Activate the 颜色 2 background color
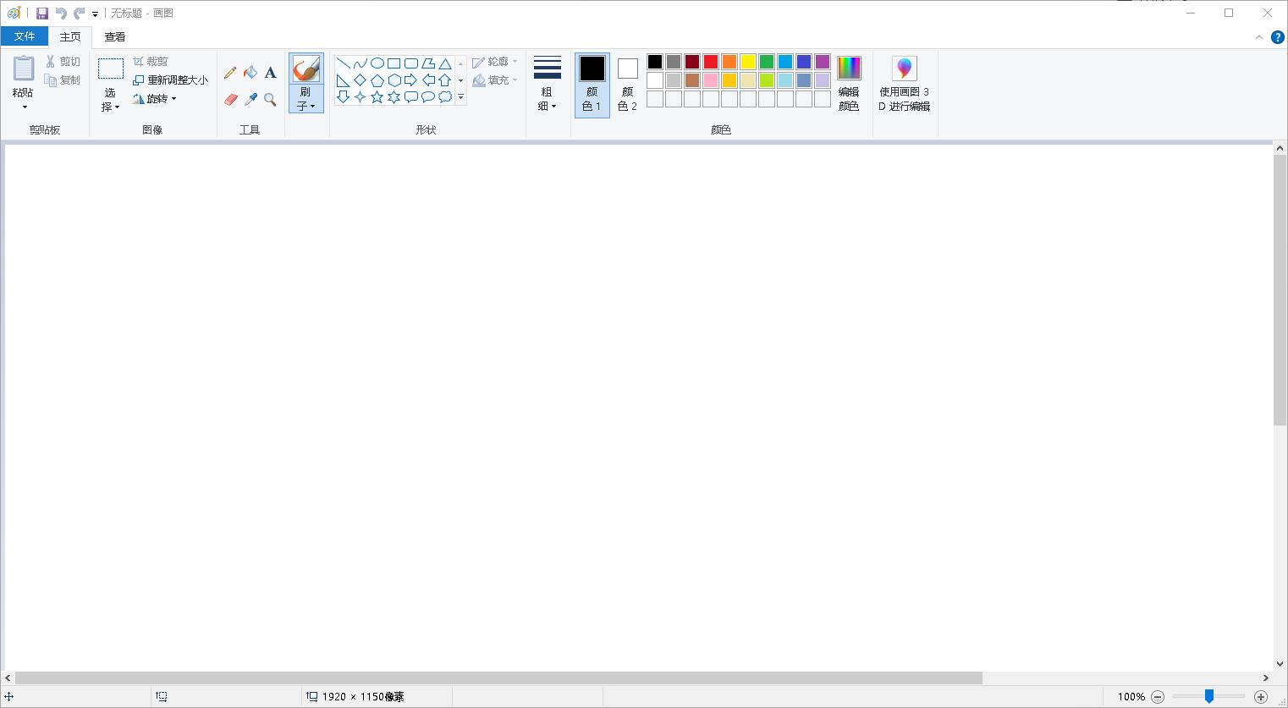This screenshot has width=1288, height=708. [627, 84]
